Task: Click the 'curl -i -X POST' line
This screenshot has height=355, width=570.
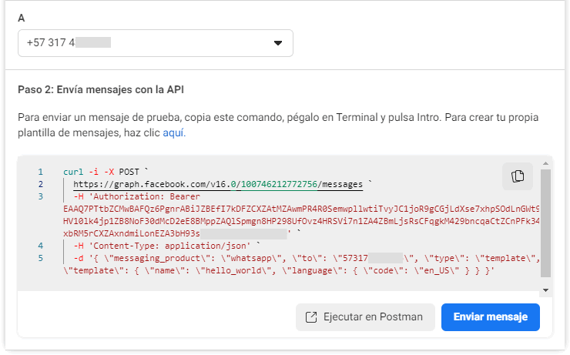Action: (106, 172)
